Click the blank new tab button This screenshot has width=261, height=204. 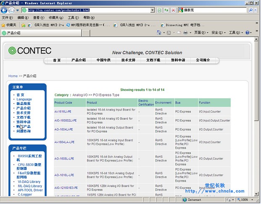point(86,33)
